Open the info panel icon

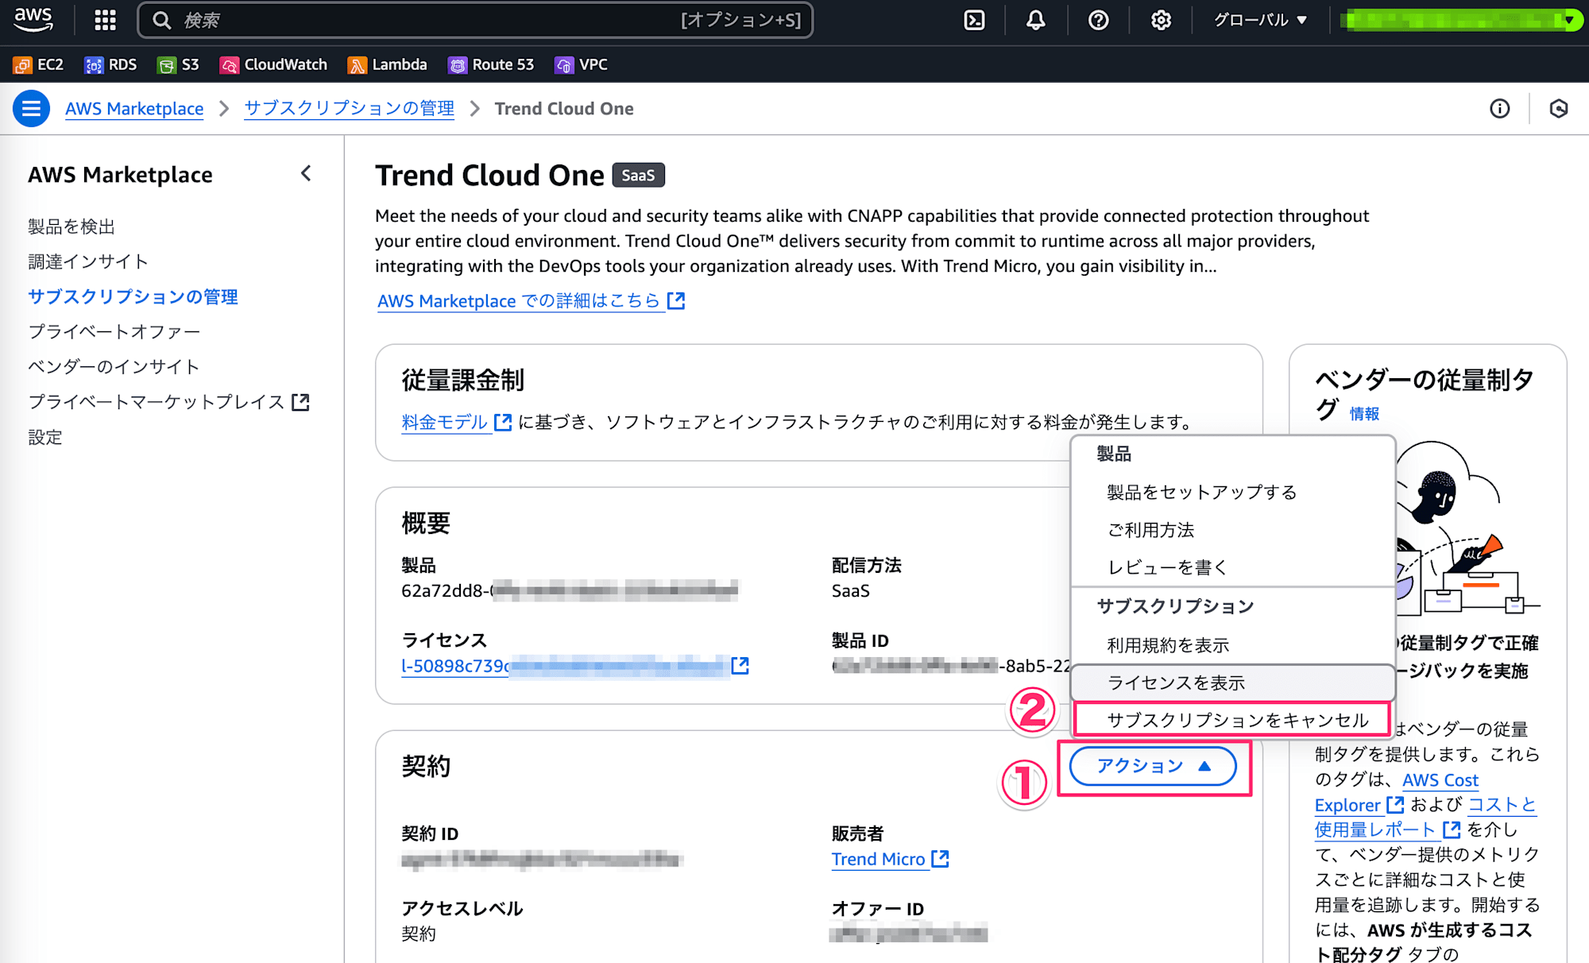pos(1499,109)
